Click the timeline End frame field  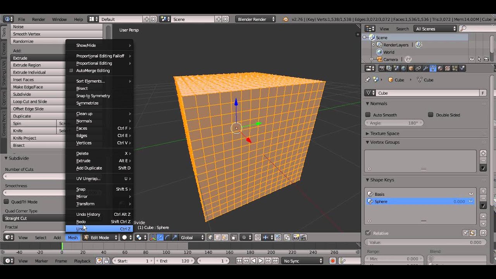(x=175, y=261)
